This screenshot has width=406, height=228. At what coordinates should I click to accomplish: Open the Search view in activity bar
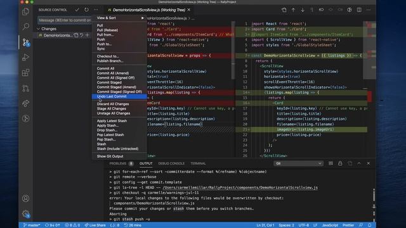(x=25, y=27)
